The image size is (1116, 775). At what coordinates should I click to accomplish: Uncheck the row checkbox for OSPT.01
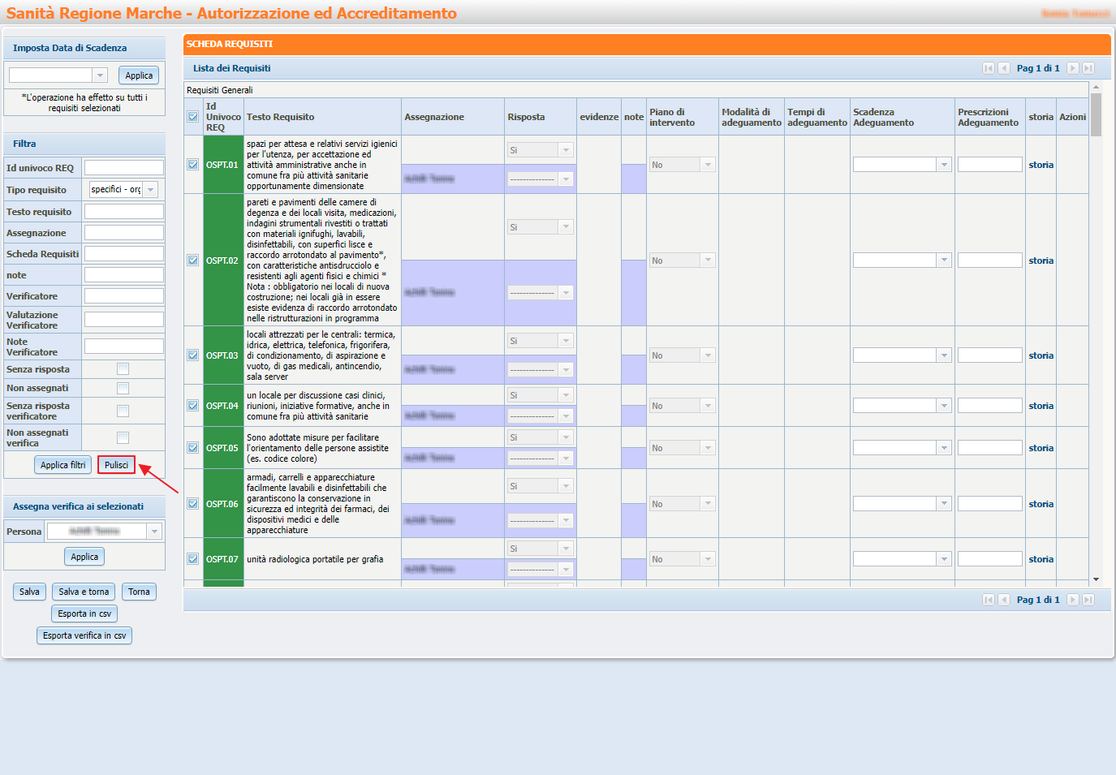[193, 165]
